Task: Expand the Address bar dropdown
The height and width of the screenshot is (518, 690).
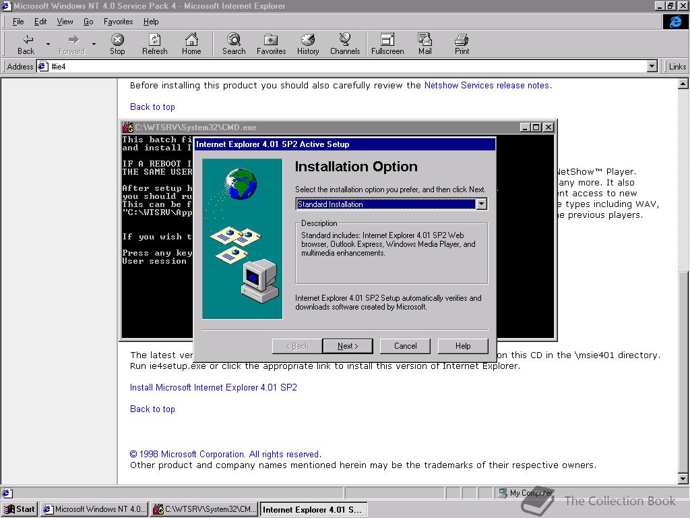Action: pyautogui.click(x=652, y=67)
